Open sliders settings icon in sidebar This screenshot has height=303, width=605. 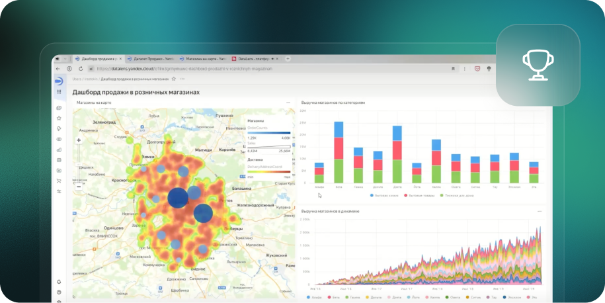click(59, 191)
